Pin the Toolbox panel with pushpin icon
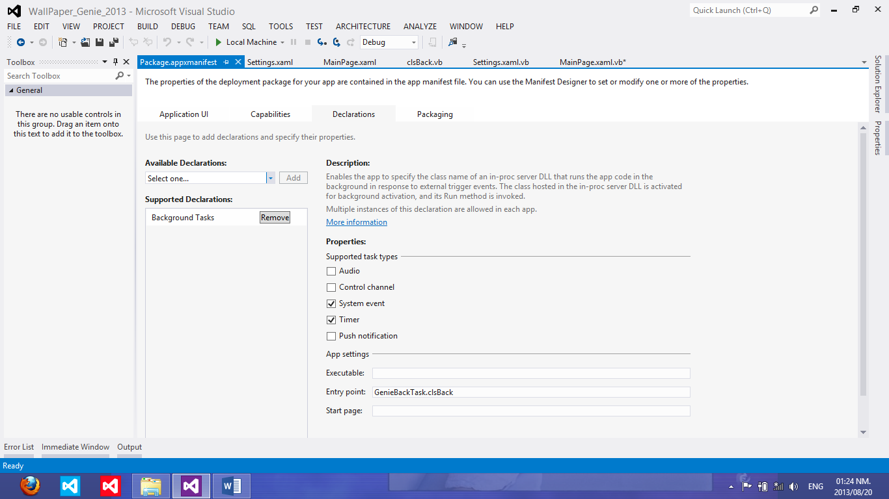 pyautogui.click(x=115, y=62)
